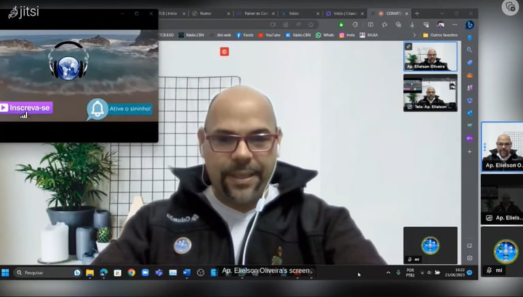Open Edge sidebar settings gear
This screenshot has height=297, width=523.
[470, 258]
